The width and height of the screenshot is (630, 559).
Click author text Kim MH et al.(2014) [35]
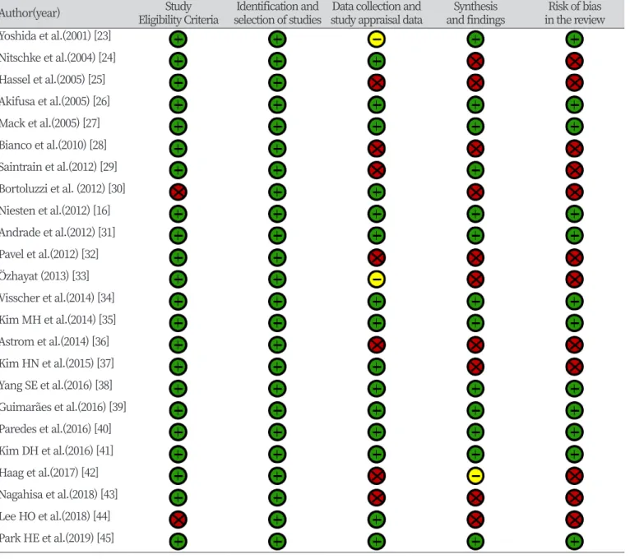tap(58, 320)
